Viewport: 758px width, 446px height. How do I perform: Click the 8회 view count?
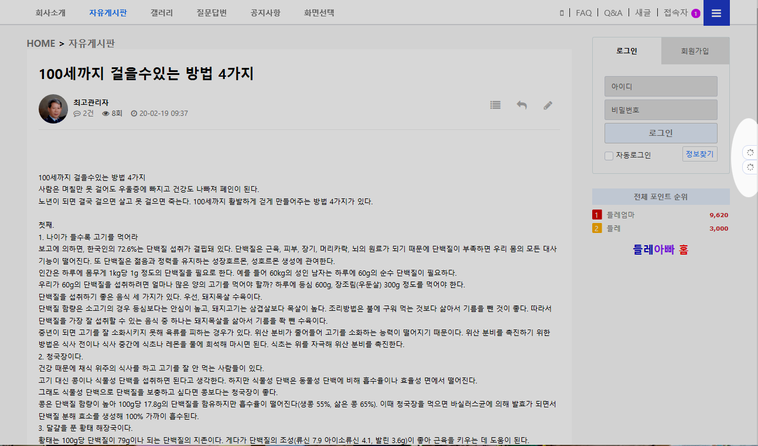pyautogui.click(x=112, y=114)
